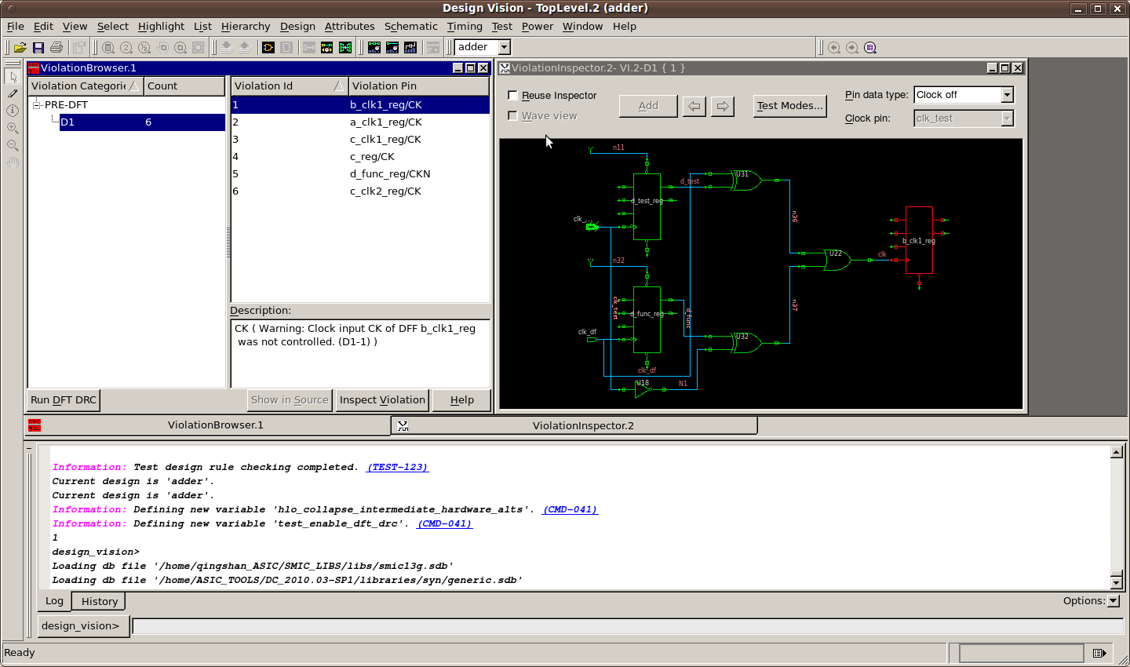Click the design_vision command input field
1130x667 pixels.
[x=628, y=626]
